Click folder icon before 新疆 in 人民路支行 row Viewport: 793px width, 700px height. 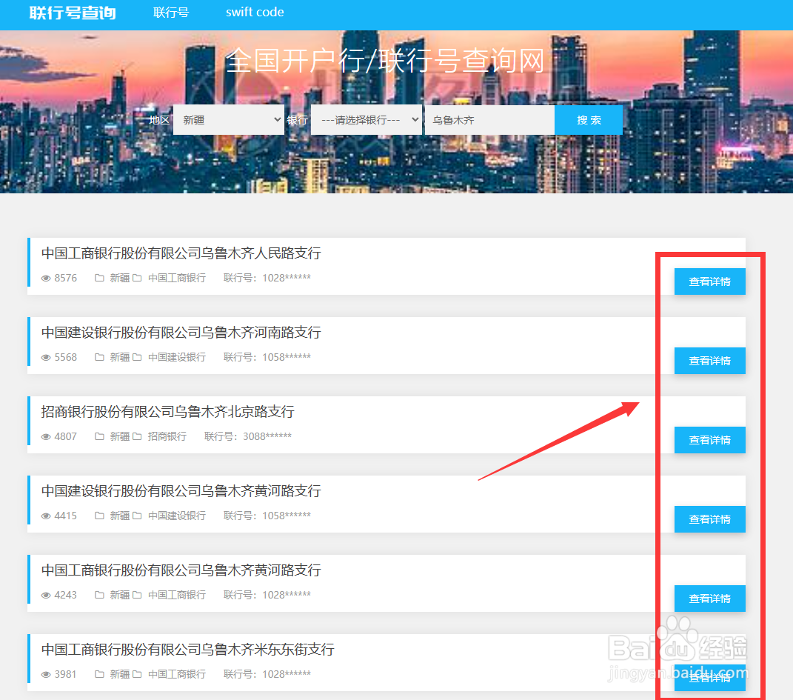(100, 278)
